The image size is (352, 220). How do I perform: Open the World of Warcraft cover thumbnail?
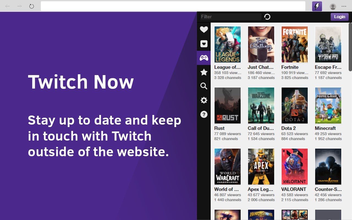(x=227, y=167)
